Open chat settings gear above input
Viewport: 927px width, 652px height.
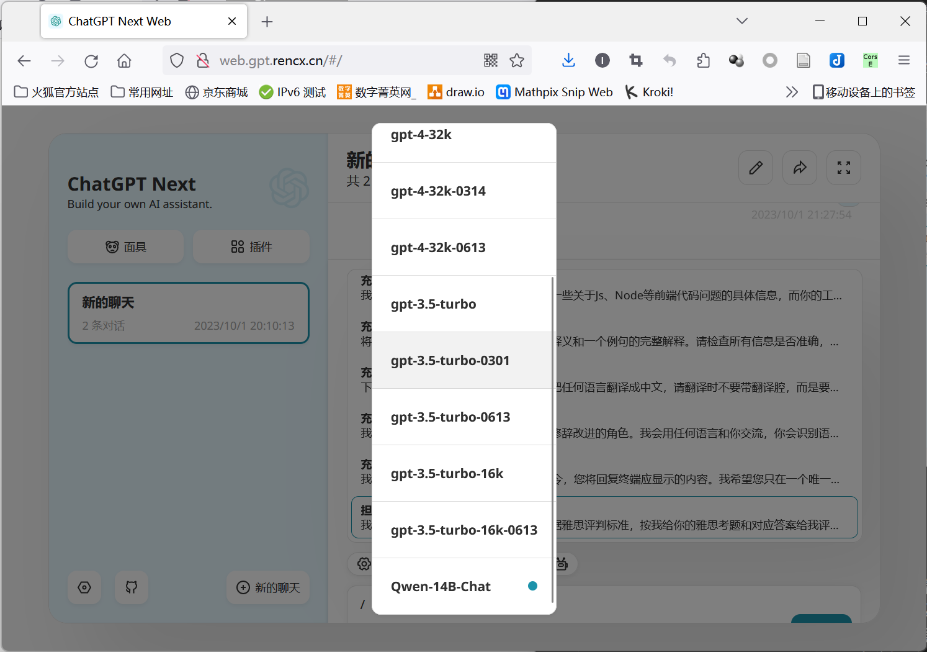[x=364, y=564]
